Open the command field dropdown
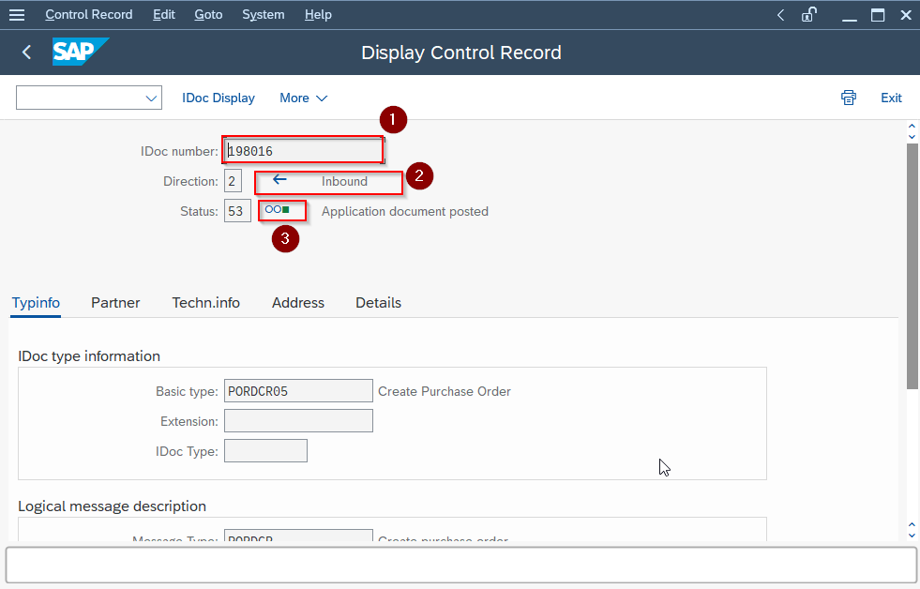 (151, 98)
